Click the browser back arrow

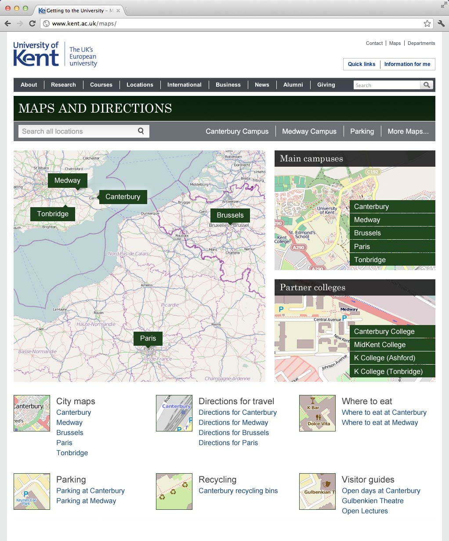(x=7, y=24)
